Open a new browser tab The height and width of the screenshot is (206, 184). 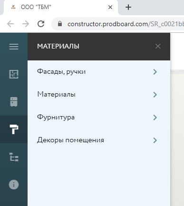point(128,7)
